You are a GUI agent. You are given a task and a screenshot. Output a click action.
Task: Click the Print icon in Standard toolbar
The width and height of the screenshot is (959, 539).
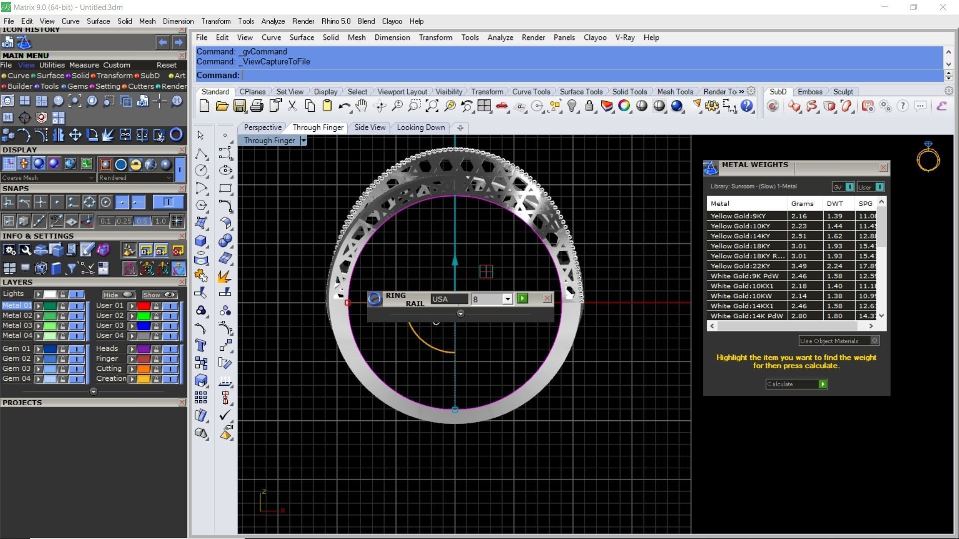(x=257, y=106)
